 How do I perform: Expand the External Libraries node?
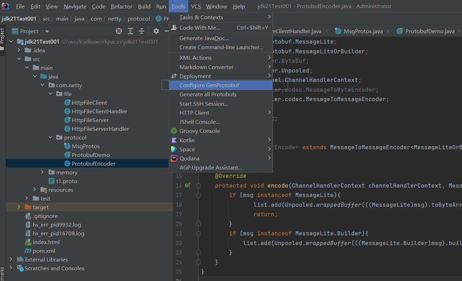coord(11,259)
